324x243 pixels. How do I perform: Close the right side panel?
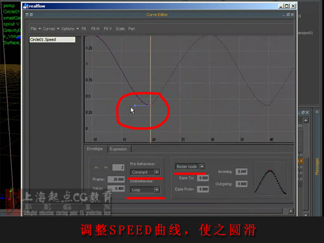coord(307,112)
